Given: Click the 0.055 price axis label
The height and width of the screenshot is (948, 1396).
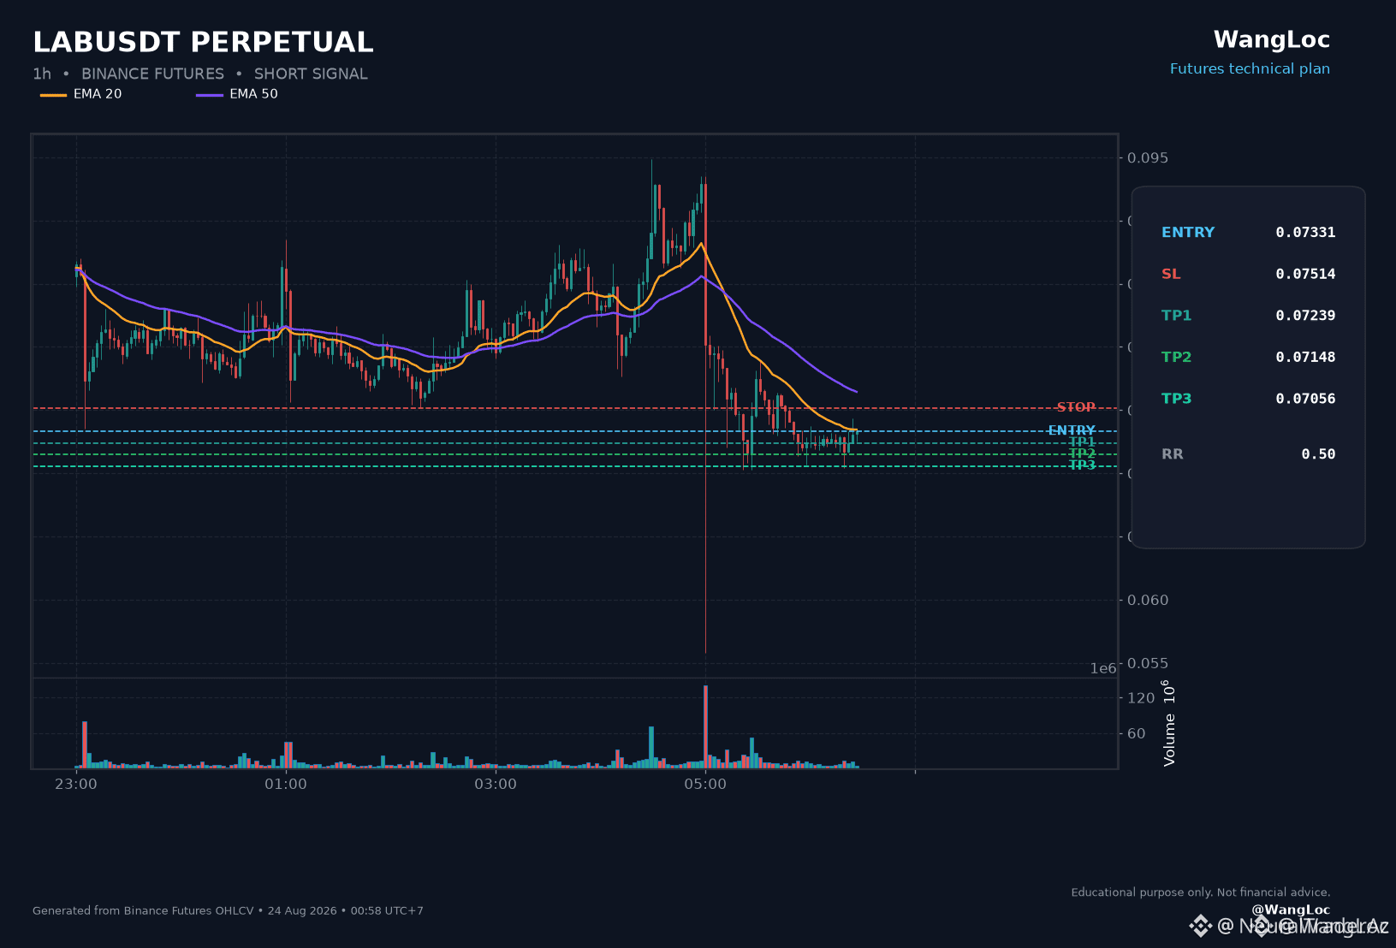Looking at the screenshot, I should click(1148, 663).
